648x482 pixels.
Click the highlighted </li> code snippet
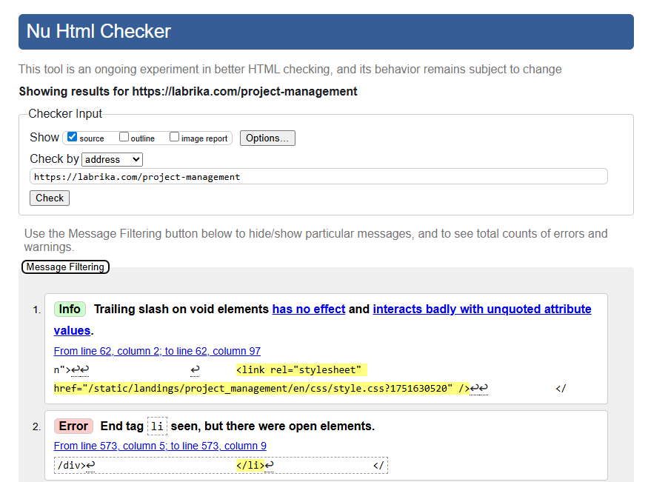click(x=250, y=466)
